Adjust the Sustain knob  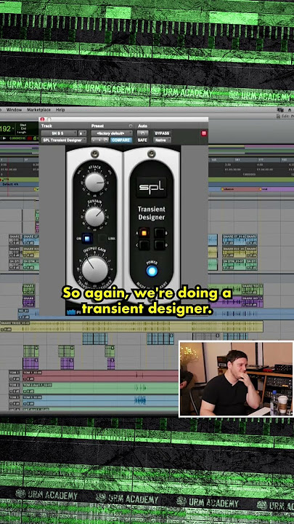[94, 217]
